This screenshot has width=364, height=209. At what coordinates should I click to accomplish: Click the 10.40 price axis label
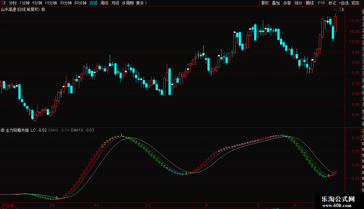(354, 21)
